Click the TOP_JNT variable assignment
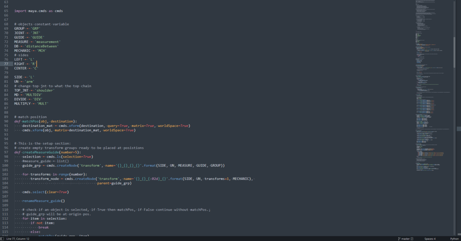Viewport: 461px width, 241px height. pyautogui.click(x=22, y=90)
